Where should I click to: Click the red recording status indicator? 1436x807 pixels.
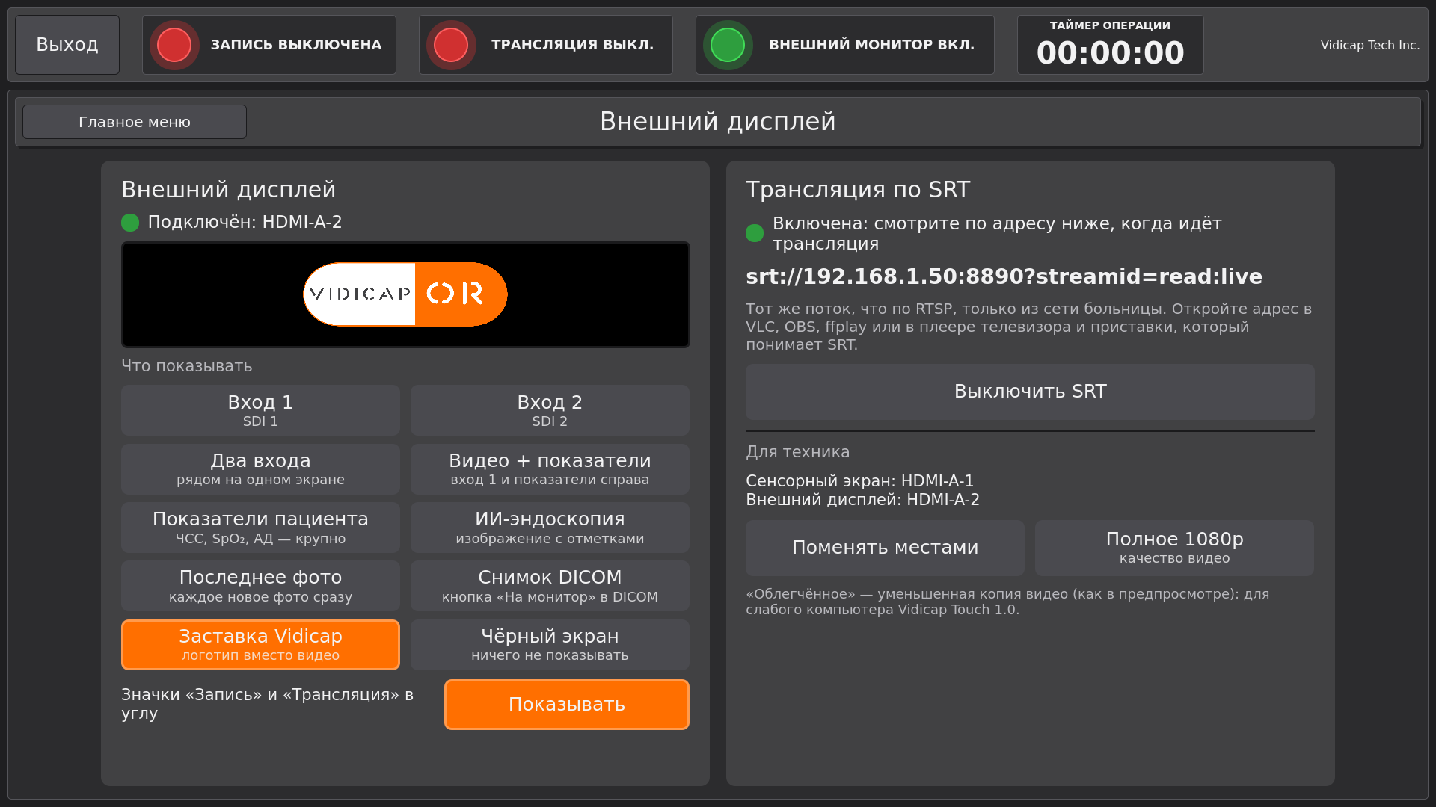click(x=174, y=45)
